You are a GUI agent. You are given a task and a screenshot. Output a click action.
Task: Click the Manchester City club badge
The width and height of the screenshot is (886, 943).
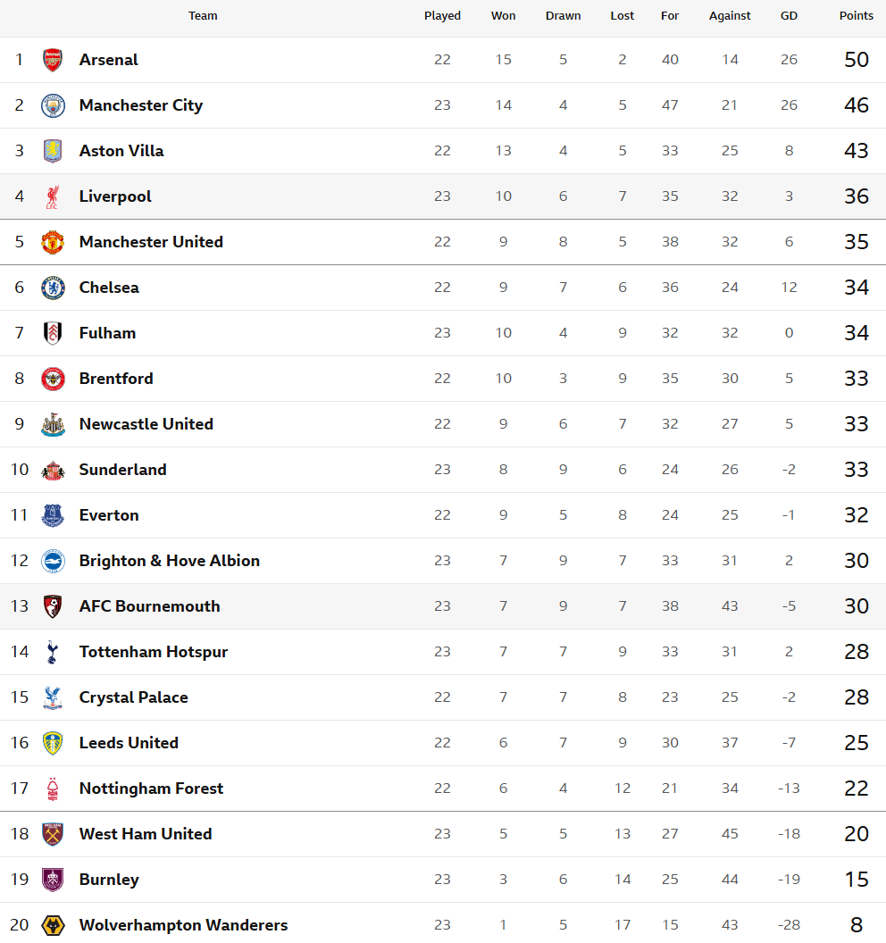[53, 105]
